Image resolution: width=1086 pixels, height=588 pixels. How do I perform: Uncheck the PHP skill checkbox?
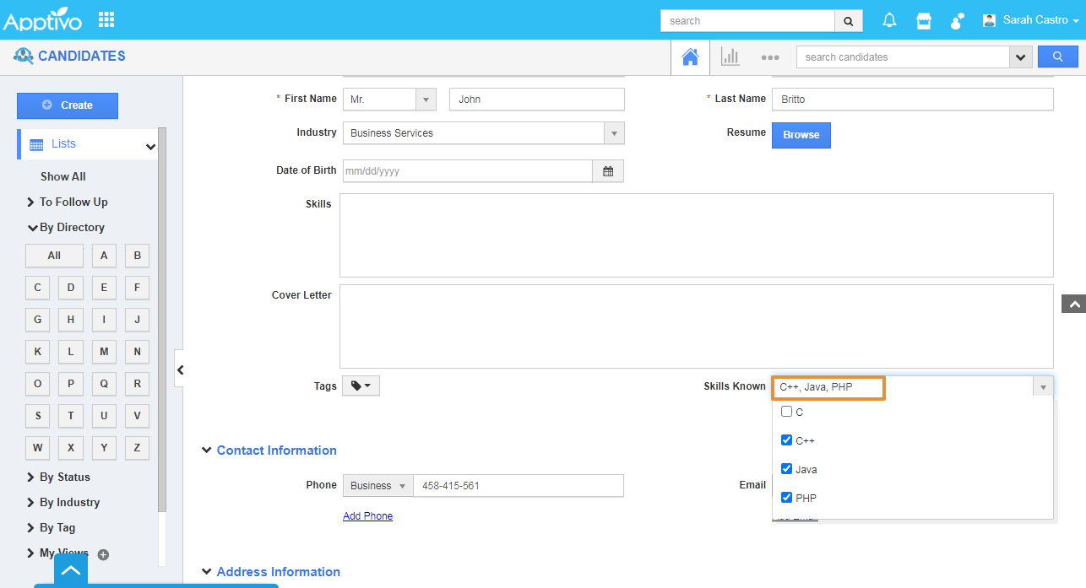coord(786,498)
